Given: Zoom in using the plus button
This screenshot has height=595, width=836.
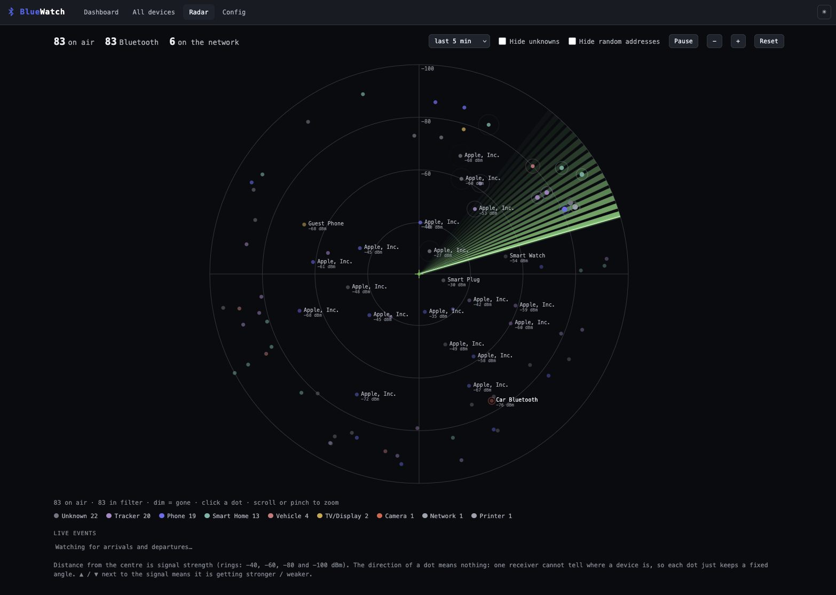Looking at the screenshot, I should pyautogui.click(x=738, y=41).
